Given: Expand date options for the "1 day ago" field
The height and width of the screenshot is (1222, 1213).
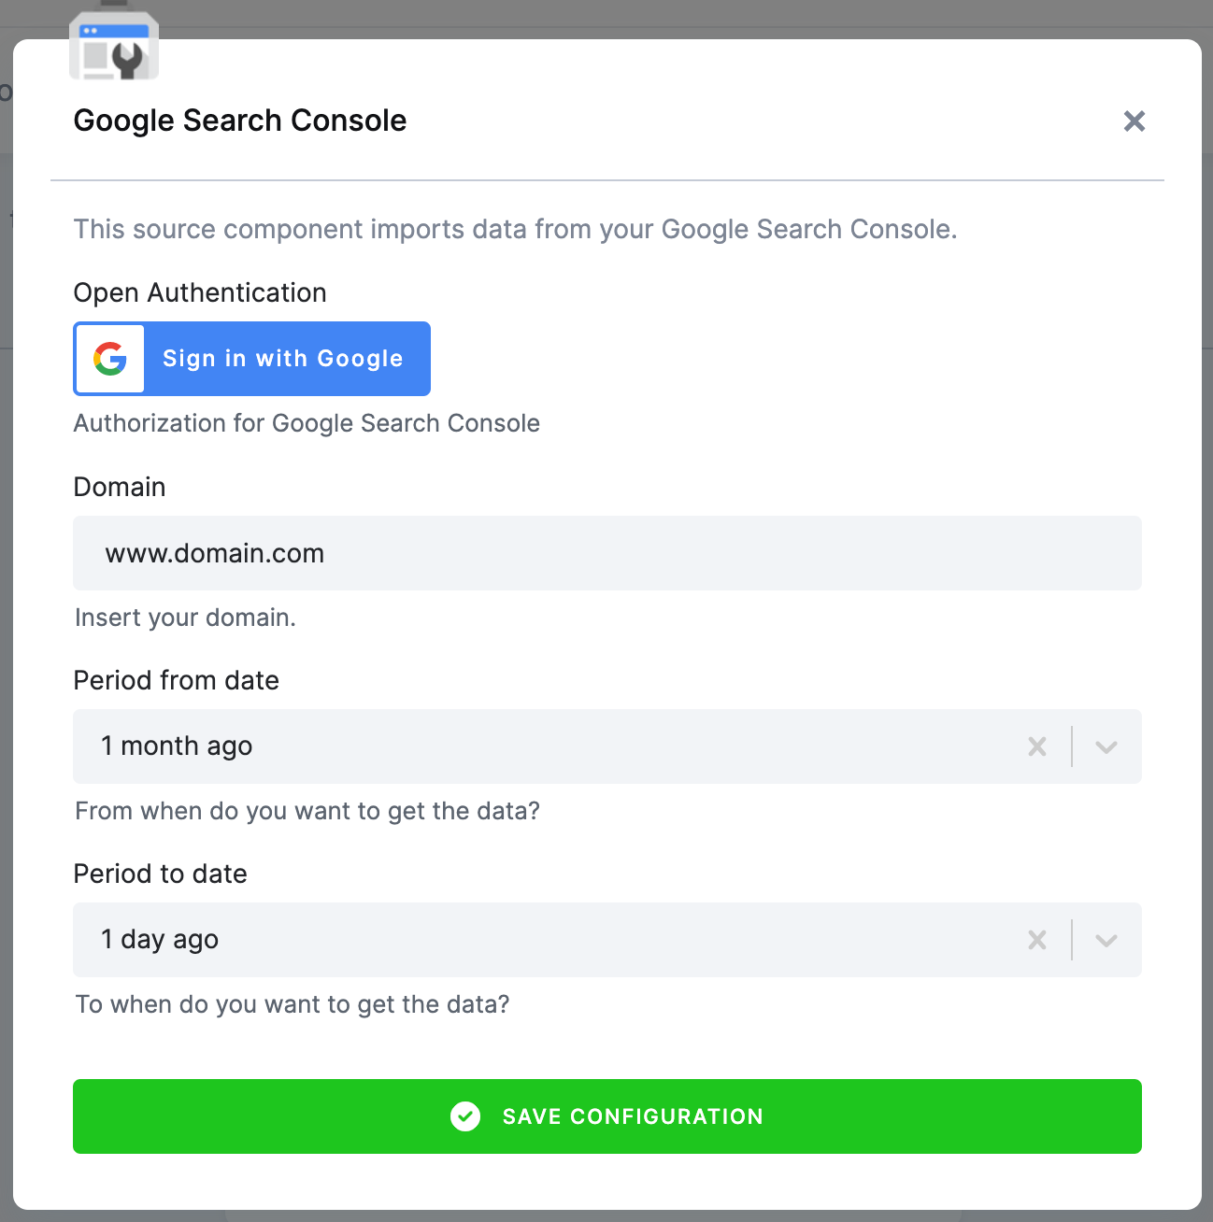Looking at the screenshot, I should click(1106, 940).
